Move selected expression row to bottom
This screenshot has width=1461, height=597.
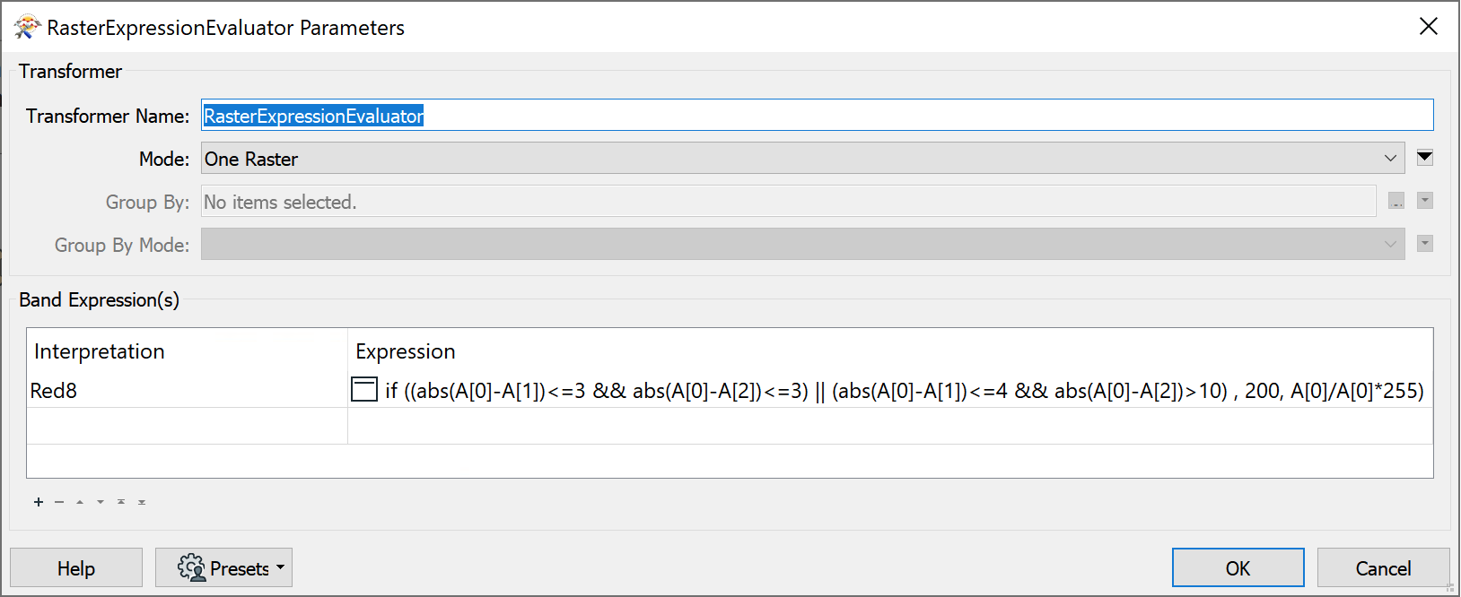click(142, 502)
